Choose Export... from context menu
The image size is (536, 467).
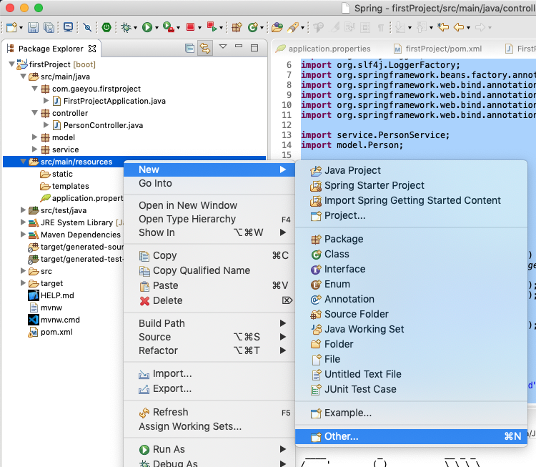click(x=209, y=389)
